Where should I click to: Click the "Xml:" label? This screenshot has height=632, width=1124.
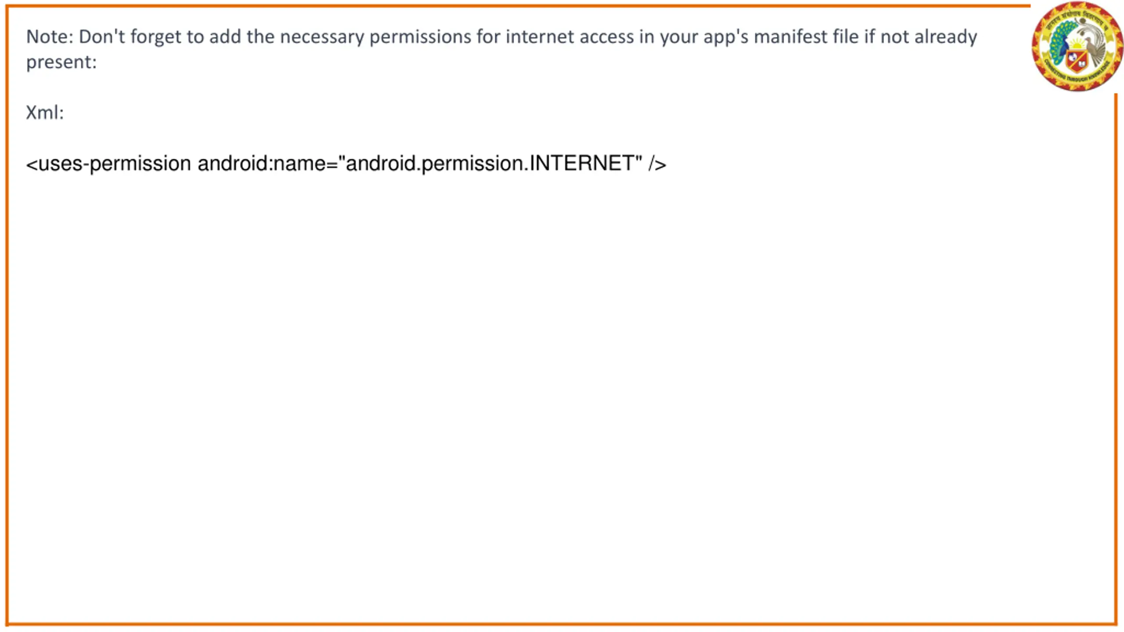(x=45, y=113)
